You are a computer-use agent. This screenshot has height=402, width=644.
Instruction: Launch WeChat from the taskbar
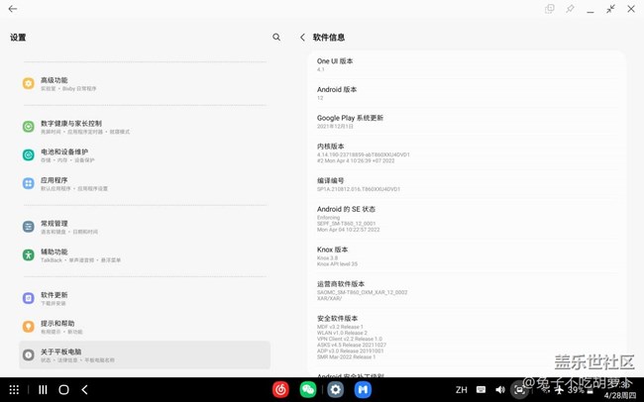coord(308,390)
